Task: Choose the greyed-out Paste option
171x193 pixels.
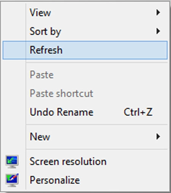Action: 85,75
